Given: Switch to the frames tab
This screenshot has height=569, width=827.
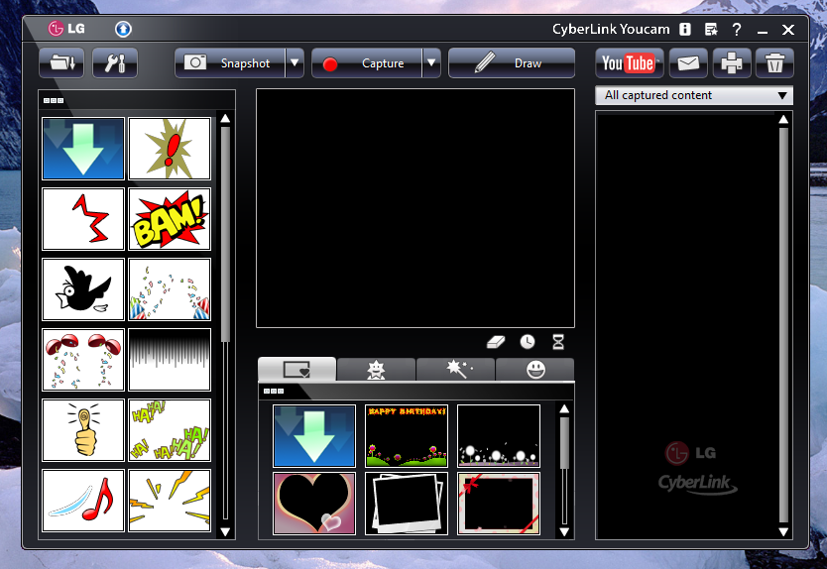Looking at the screenshot, I should pos(296,369).
